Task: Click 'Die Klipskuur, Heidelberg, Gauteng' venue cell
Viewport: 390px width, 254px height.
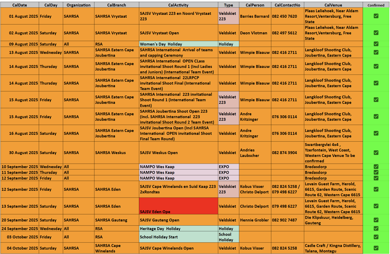Action: click(333, 220)
